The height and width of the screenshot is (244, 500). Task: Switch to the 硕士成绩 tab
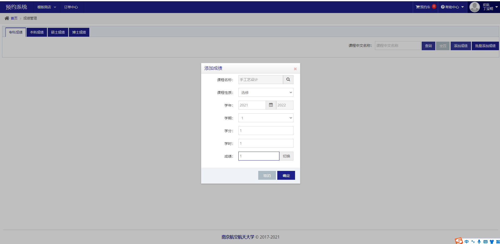(x=58, y=32)
